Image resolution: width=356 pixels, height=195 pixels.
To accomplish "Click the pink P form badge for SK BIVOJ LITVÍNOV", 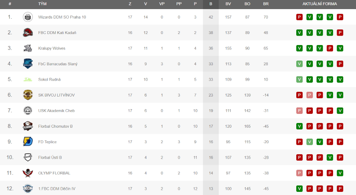I will pos(309,95).
